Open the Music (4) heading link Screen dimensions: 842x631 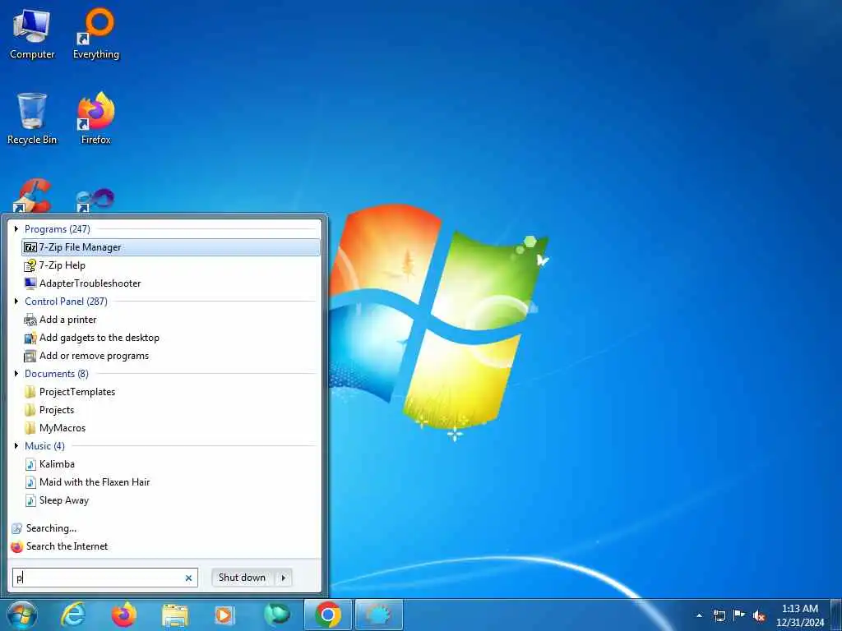tap(44, 446)
